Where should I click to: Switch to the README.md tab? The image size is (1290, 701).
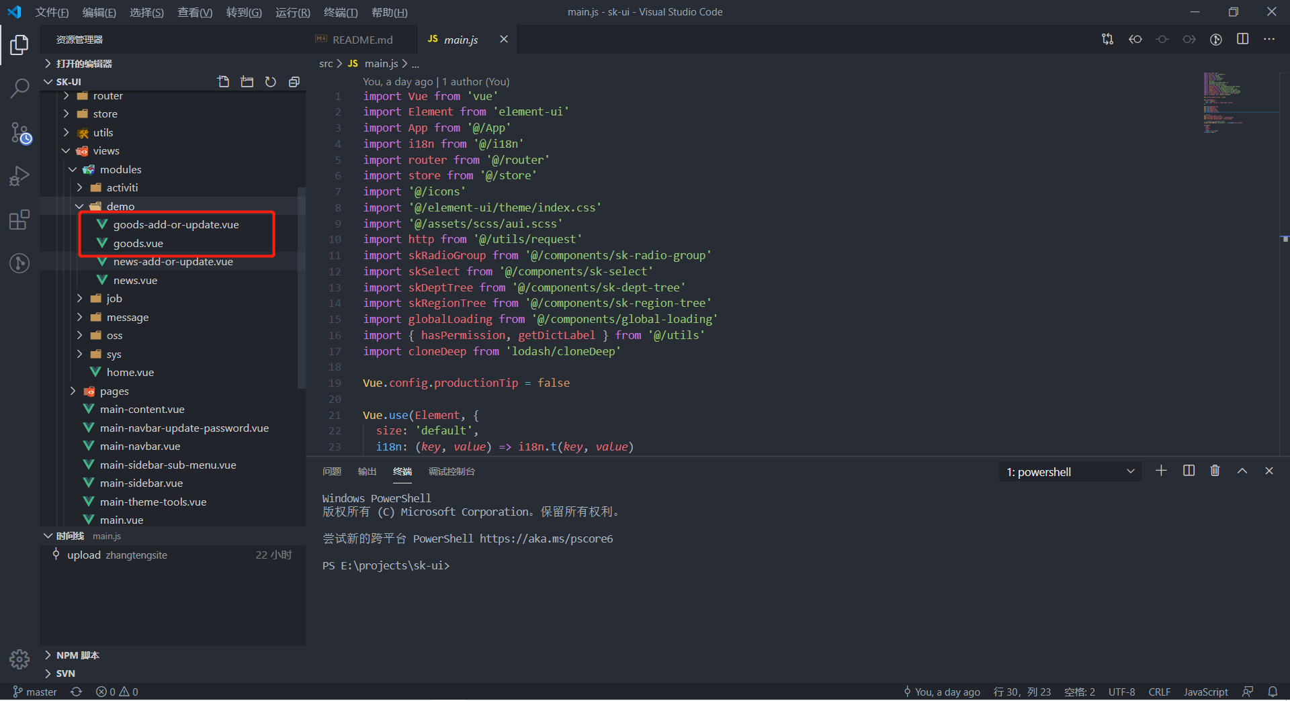[362, 40]
